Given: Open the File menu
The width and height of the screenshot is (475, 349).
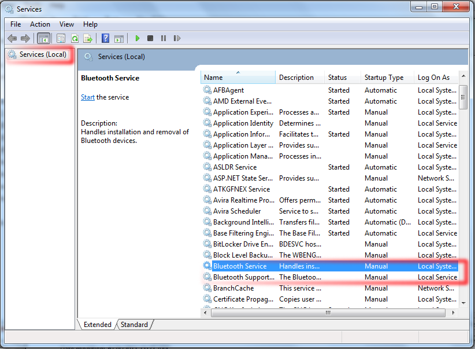Looking at the screenshot, I should click(16, 24).
